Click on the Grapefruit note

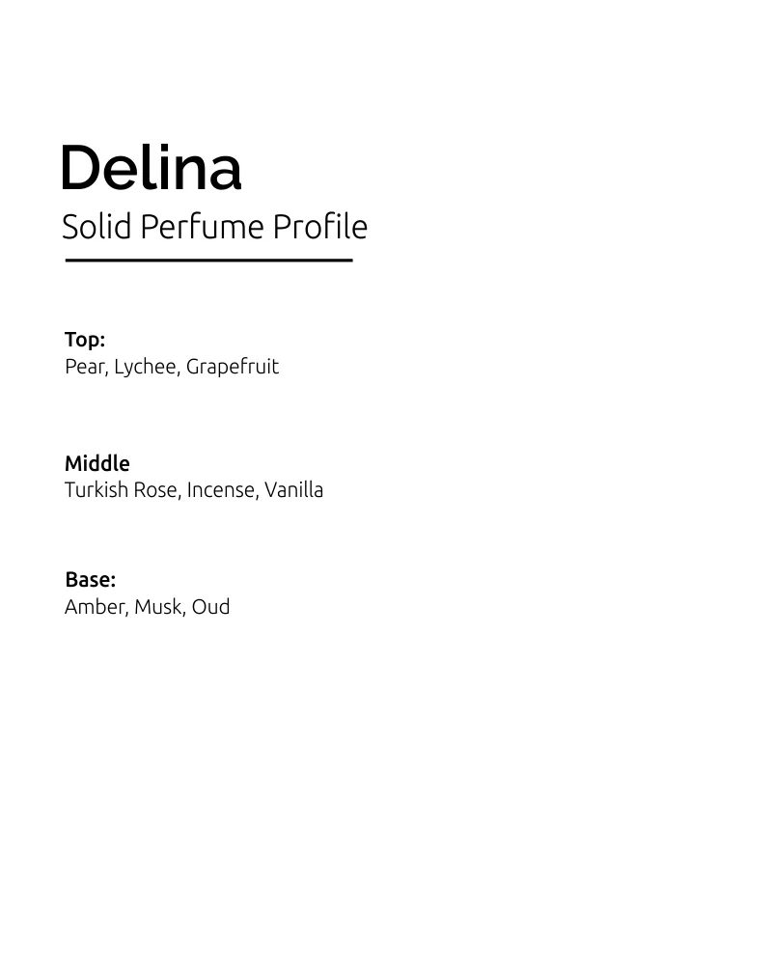tap(232, 367)
